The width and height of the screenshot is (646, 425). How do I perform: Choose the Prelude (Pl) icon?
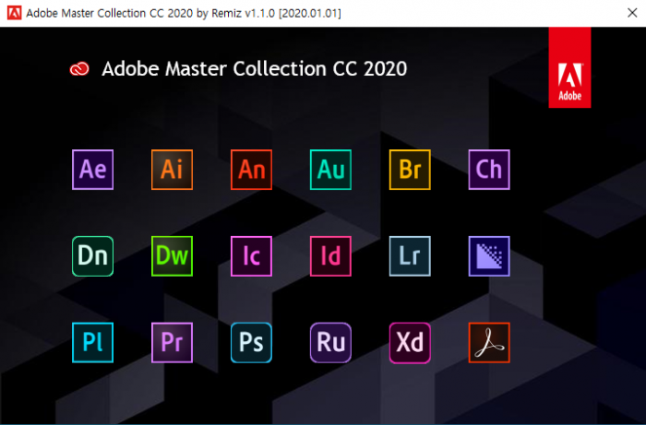tap(92, 342)
